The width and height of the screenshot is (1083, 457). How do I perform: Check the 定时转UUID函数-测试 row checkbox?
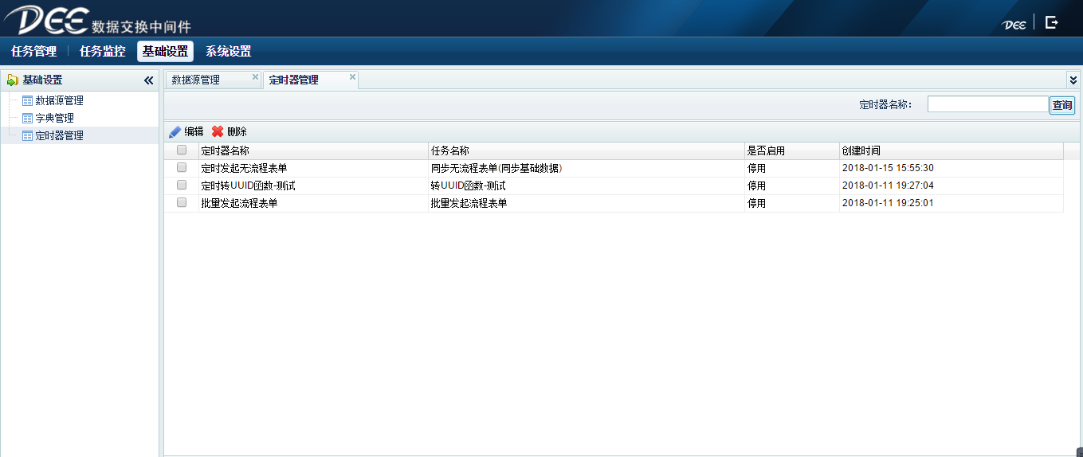[182, 186]
